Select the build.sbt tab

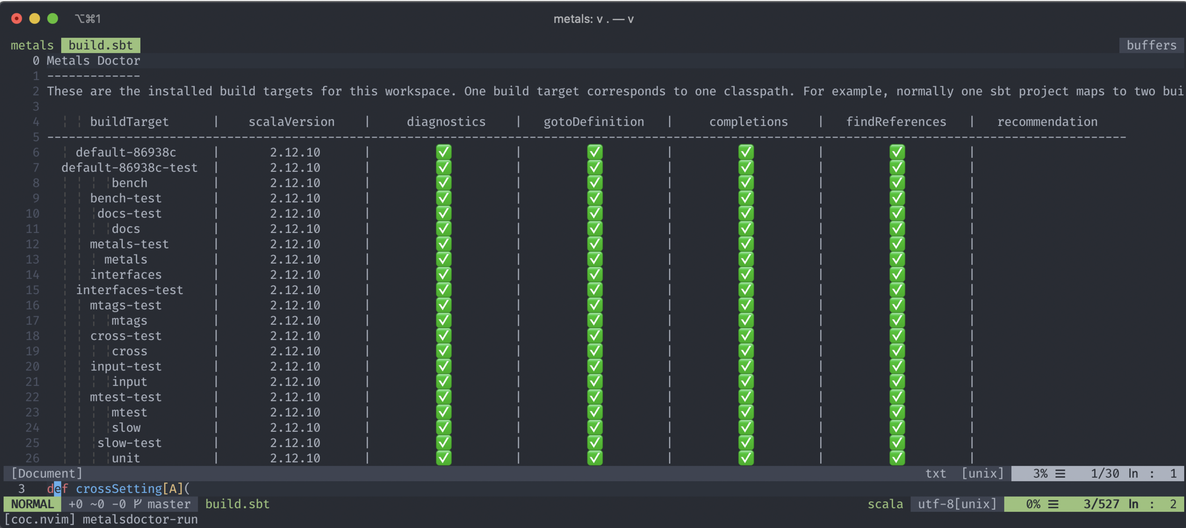point(101,45)
